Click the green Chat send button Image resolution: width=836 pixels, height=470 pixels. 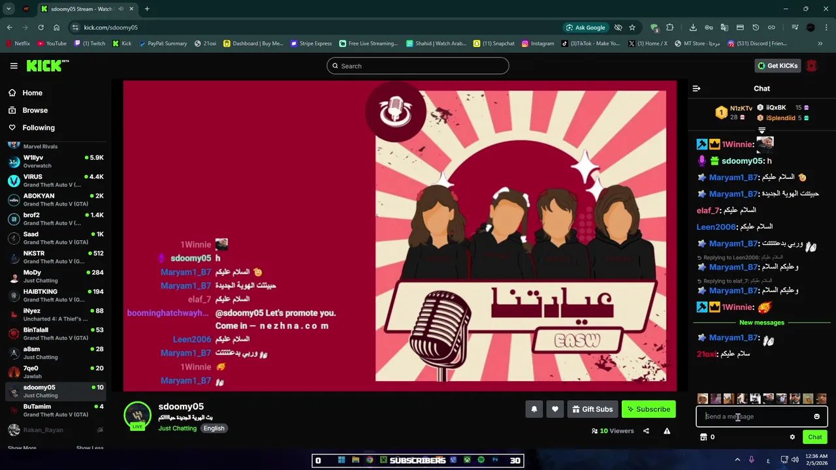coord(815,437)
